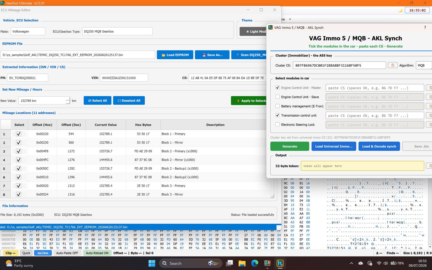Click the help question mark in AKL Synch dialog
The width and height of the screenshot is (432, 270).
point(425,28)
